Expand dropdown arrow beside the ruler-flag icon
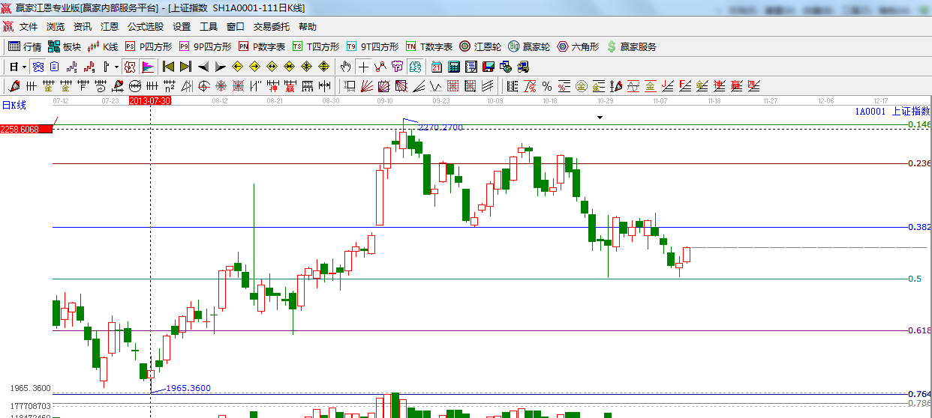This screenshot has height=418, width=932. point(116,67)
